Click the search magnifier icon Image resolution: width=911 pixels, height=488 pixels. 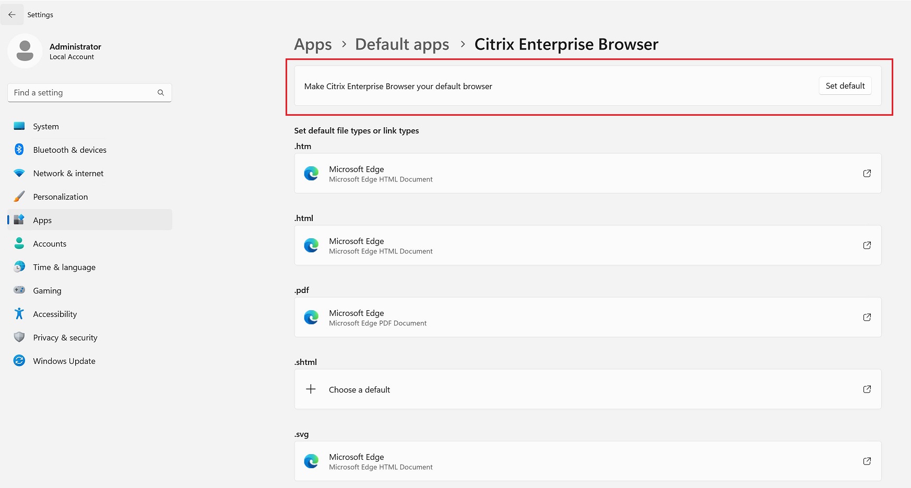pos(161,93)
